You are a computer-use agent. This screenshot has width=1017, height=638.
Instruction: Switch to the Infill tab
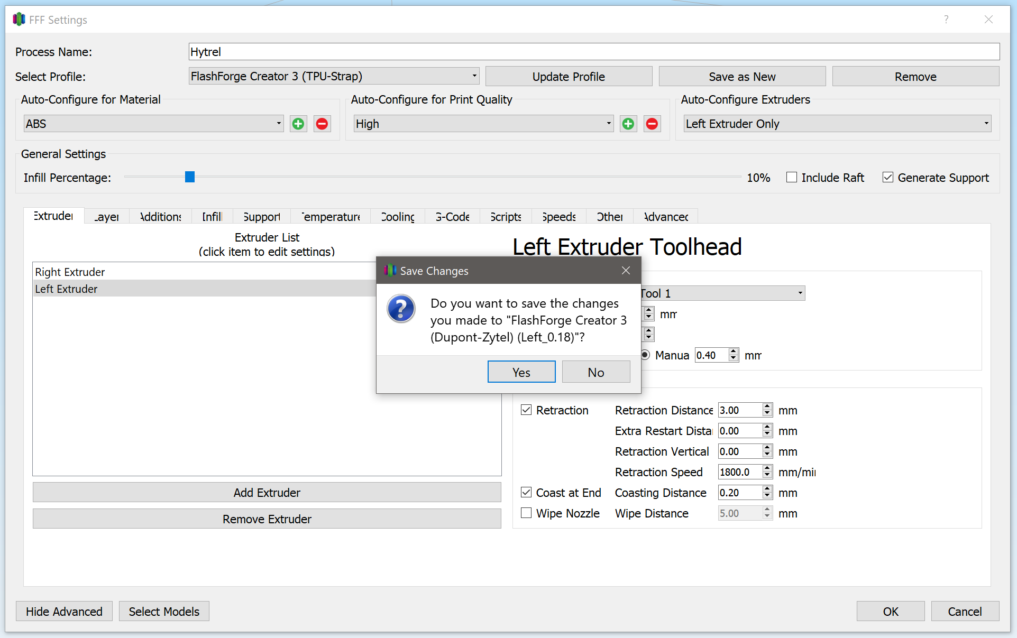[212, 217]
